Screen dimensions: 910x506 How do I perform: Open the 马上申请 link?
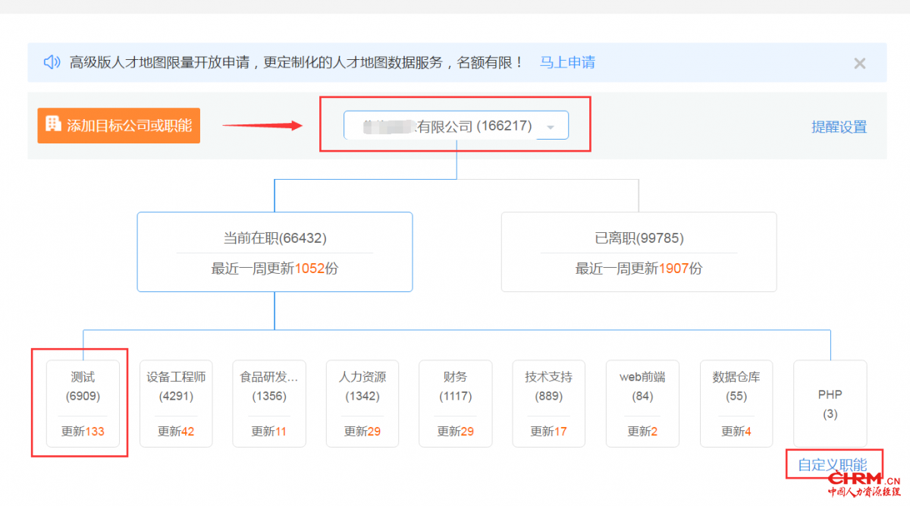pos(567,62)
